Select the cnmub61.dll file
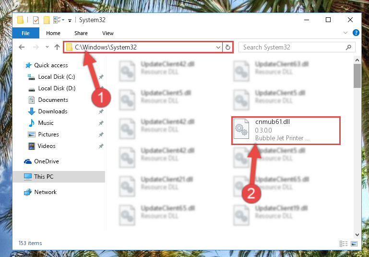The image size is (369, 257). 286,130
